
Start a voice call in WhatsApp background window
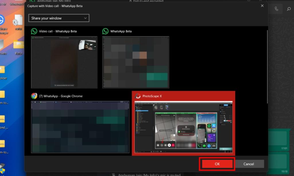coord(276,9)
